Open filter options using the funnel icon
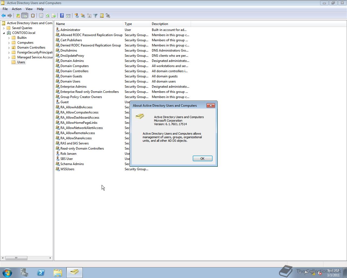 [x=95, y=16]
